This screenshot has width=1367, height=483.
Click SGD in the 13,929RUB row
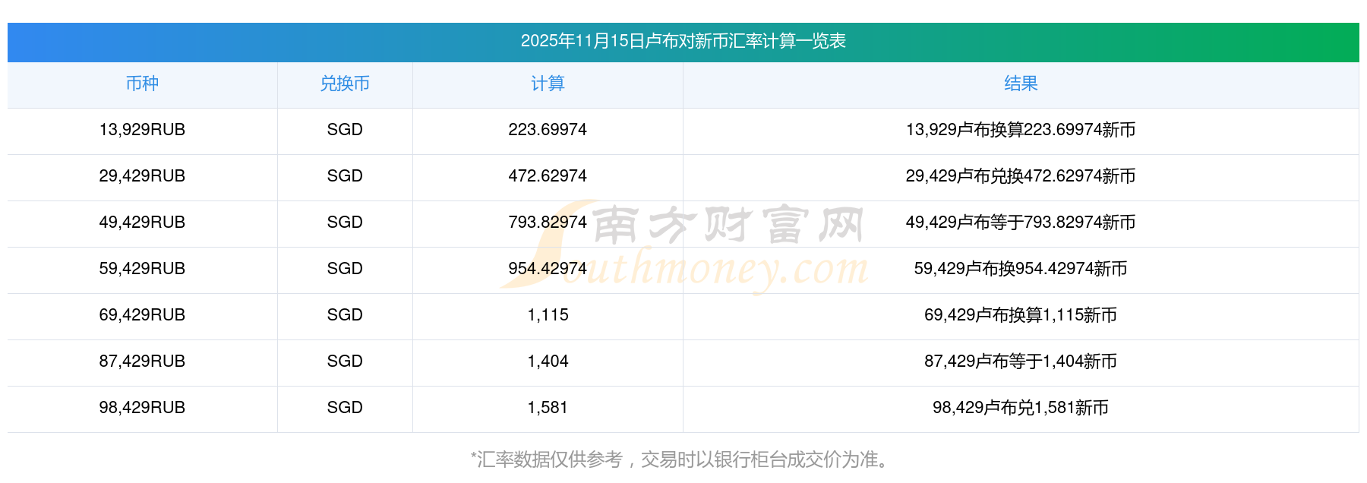(345, 130)
